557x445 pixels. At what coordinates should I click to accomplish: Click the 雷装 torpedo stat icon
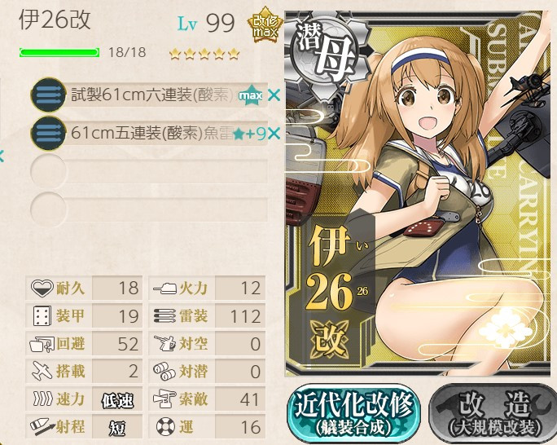[x=165, y=315]
